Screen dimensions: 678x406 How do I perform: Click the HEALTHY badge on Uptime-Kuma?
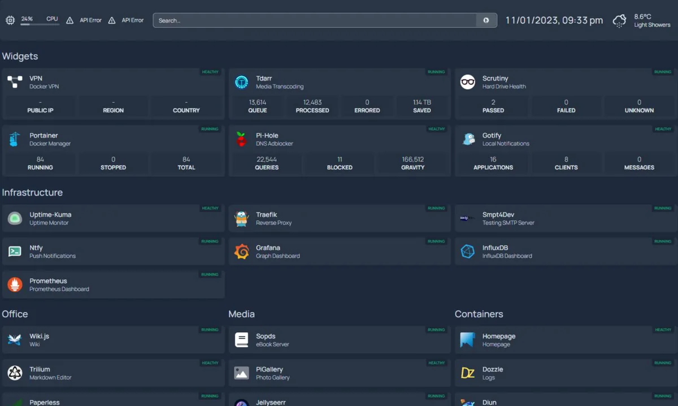[210, 208]
